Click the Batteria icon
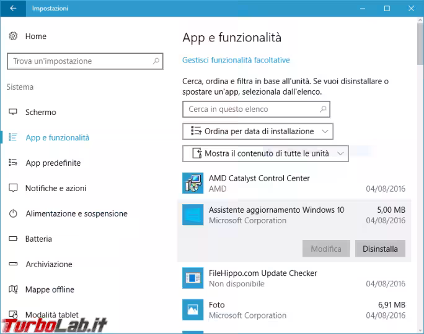This screenshot has height=334, width=424. point(13,239)
